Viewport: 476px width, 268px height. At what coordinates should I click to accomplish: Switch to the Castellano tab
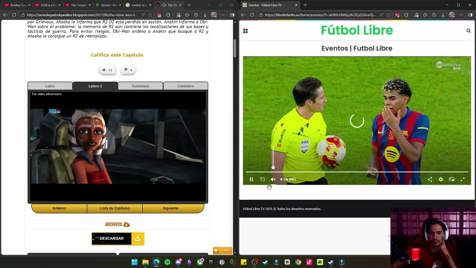tap(186, 86)
